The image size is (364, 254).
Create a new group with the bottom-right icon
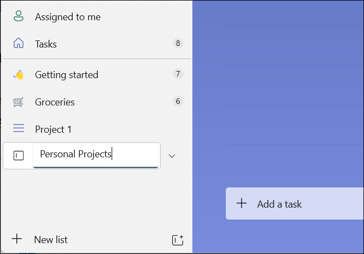point(177,239)
